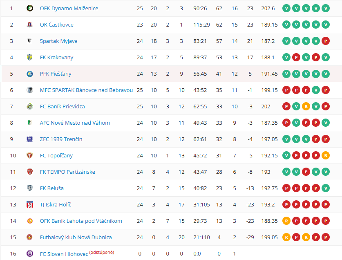Click the PFK Piešťany club logo

(x=30, y=74)
